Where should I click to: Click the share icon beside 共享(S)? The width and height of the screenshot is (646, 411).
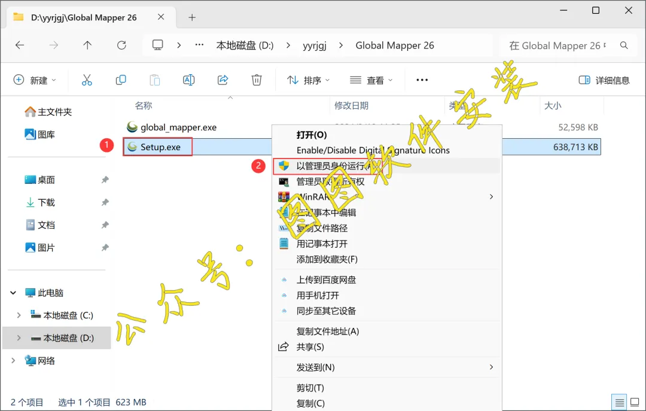coord(284,347)
